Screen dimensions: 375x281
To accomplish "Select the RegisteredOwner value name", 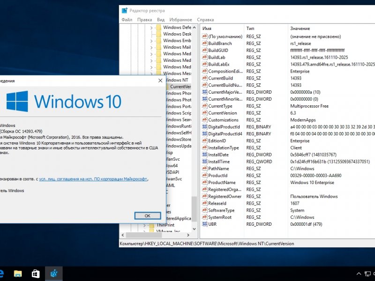I will 225,196.
